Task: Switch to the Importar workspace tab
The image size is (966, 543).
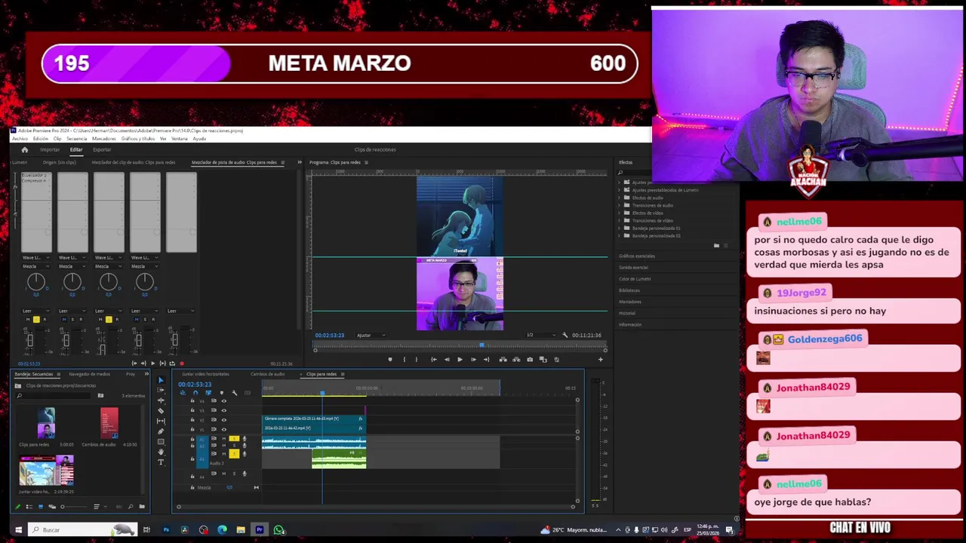Action: click(x=50, y=149)
